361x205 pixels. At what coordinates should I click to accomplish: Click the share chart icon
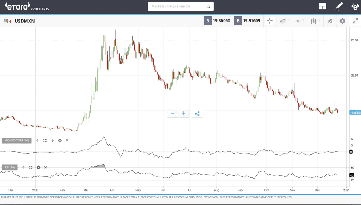click(x=197, y=114)
